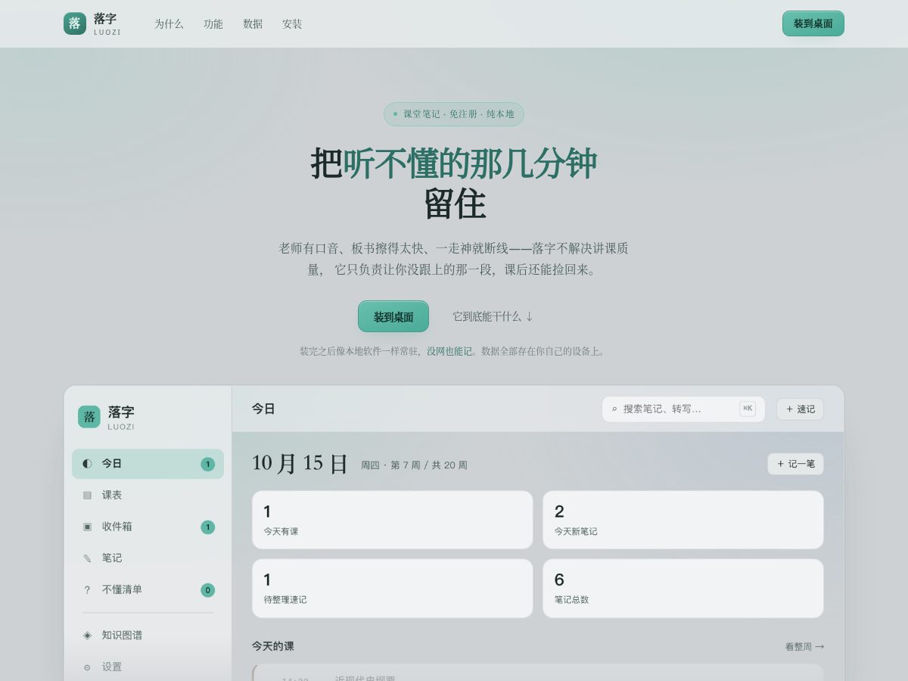
Task: Select the 笔记 pencil icon
Action: (x=87, y=558)
